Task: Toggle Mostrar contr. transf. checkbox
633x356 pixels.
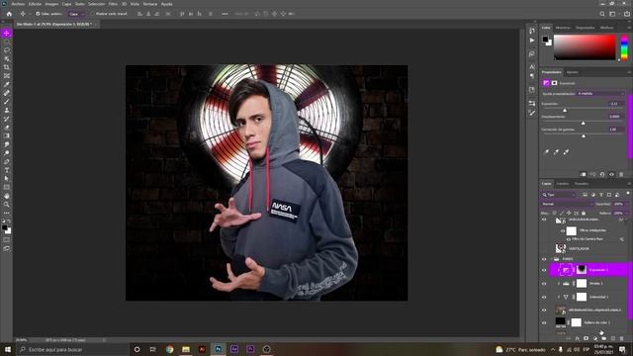Action: 92,14
